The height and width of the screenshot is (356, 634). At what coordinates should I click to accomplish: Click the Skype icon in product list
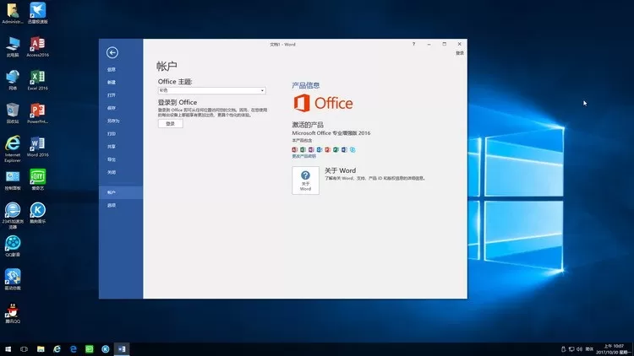click(353, 150)
